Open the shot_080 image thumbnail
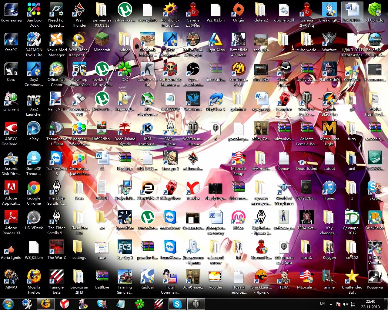This screenshot has width=388, height=310. [x=261, y=72]
